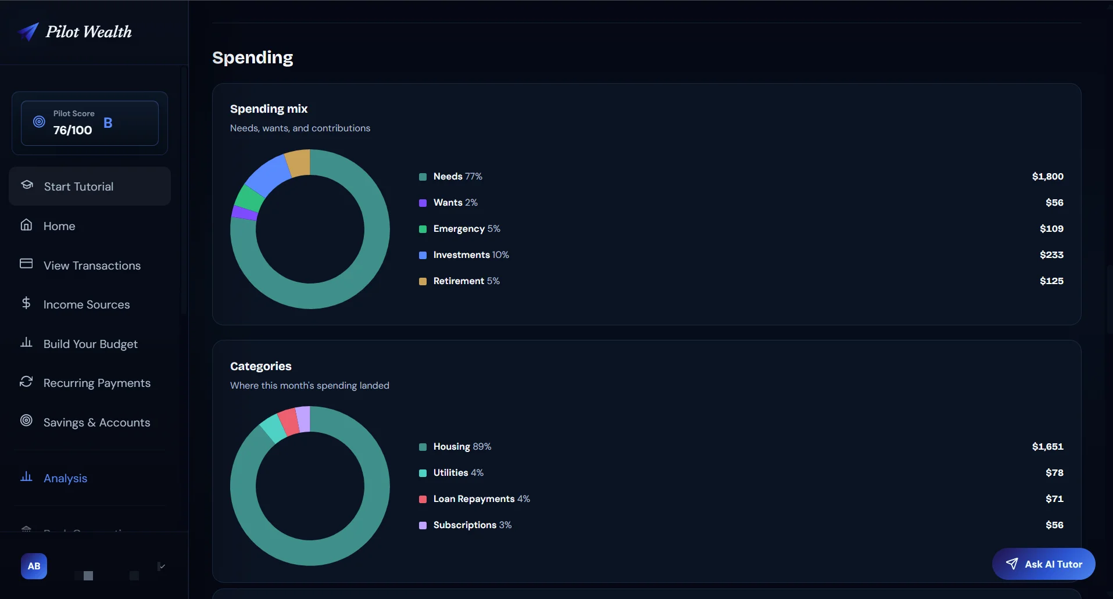Click the Start Tutorial graduation cap icon

(27, 185)
